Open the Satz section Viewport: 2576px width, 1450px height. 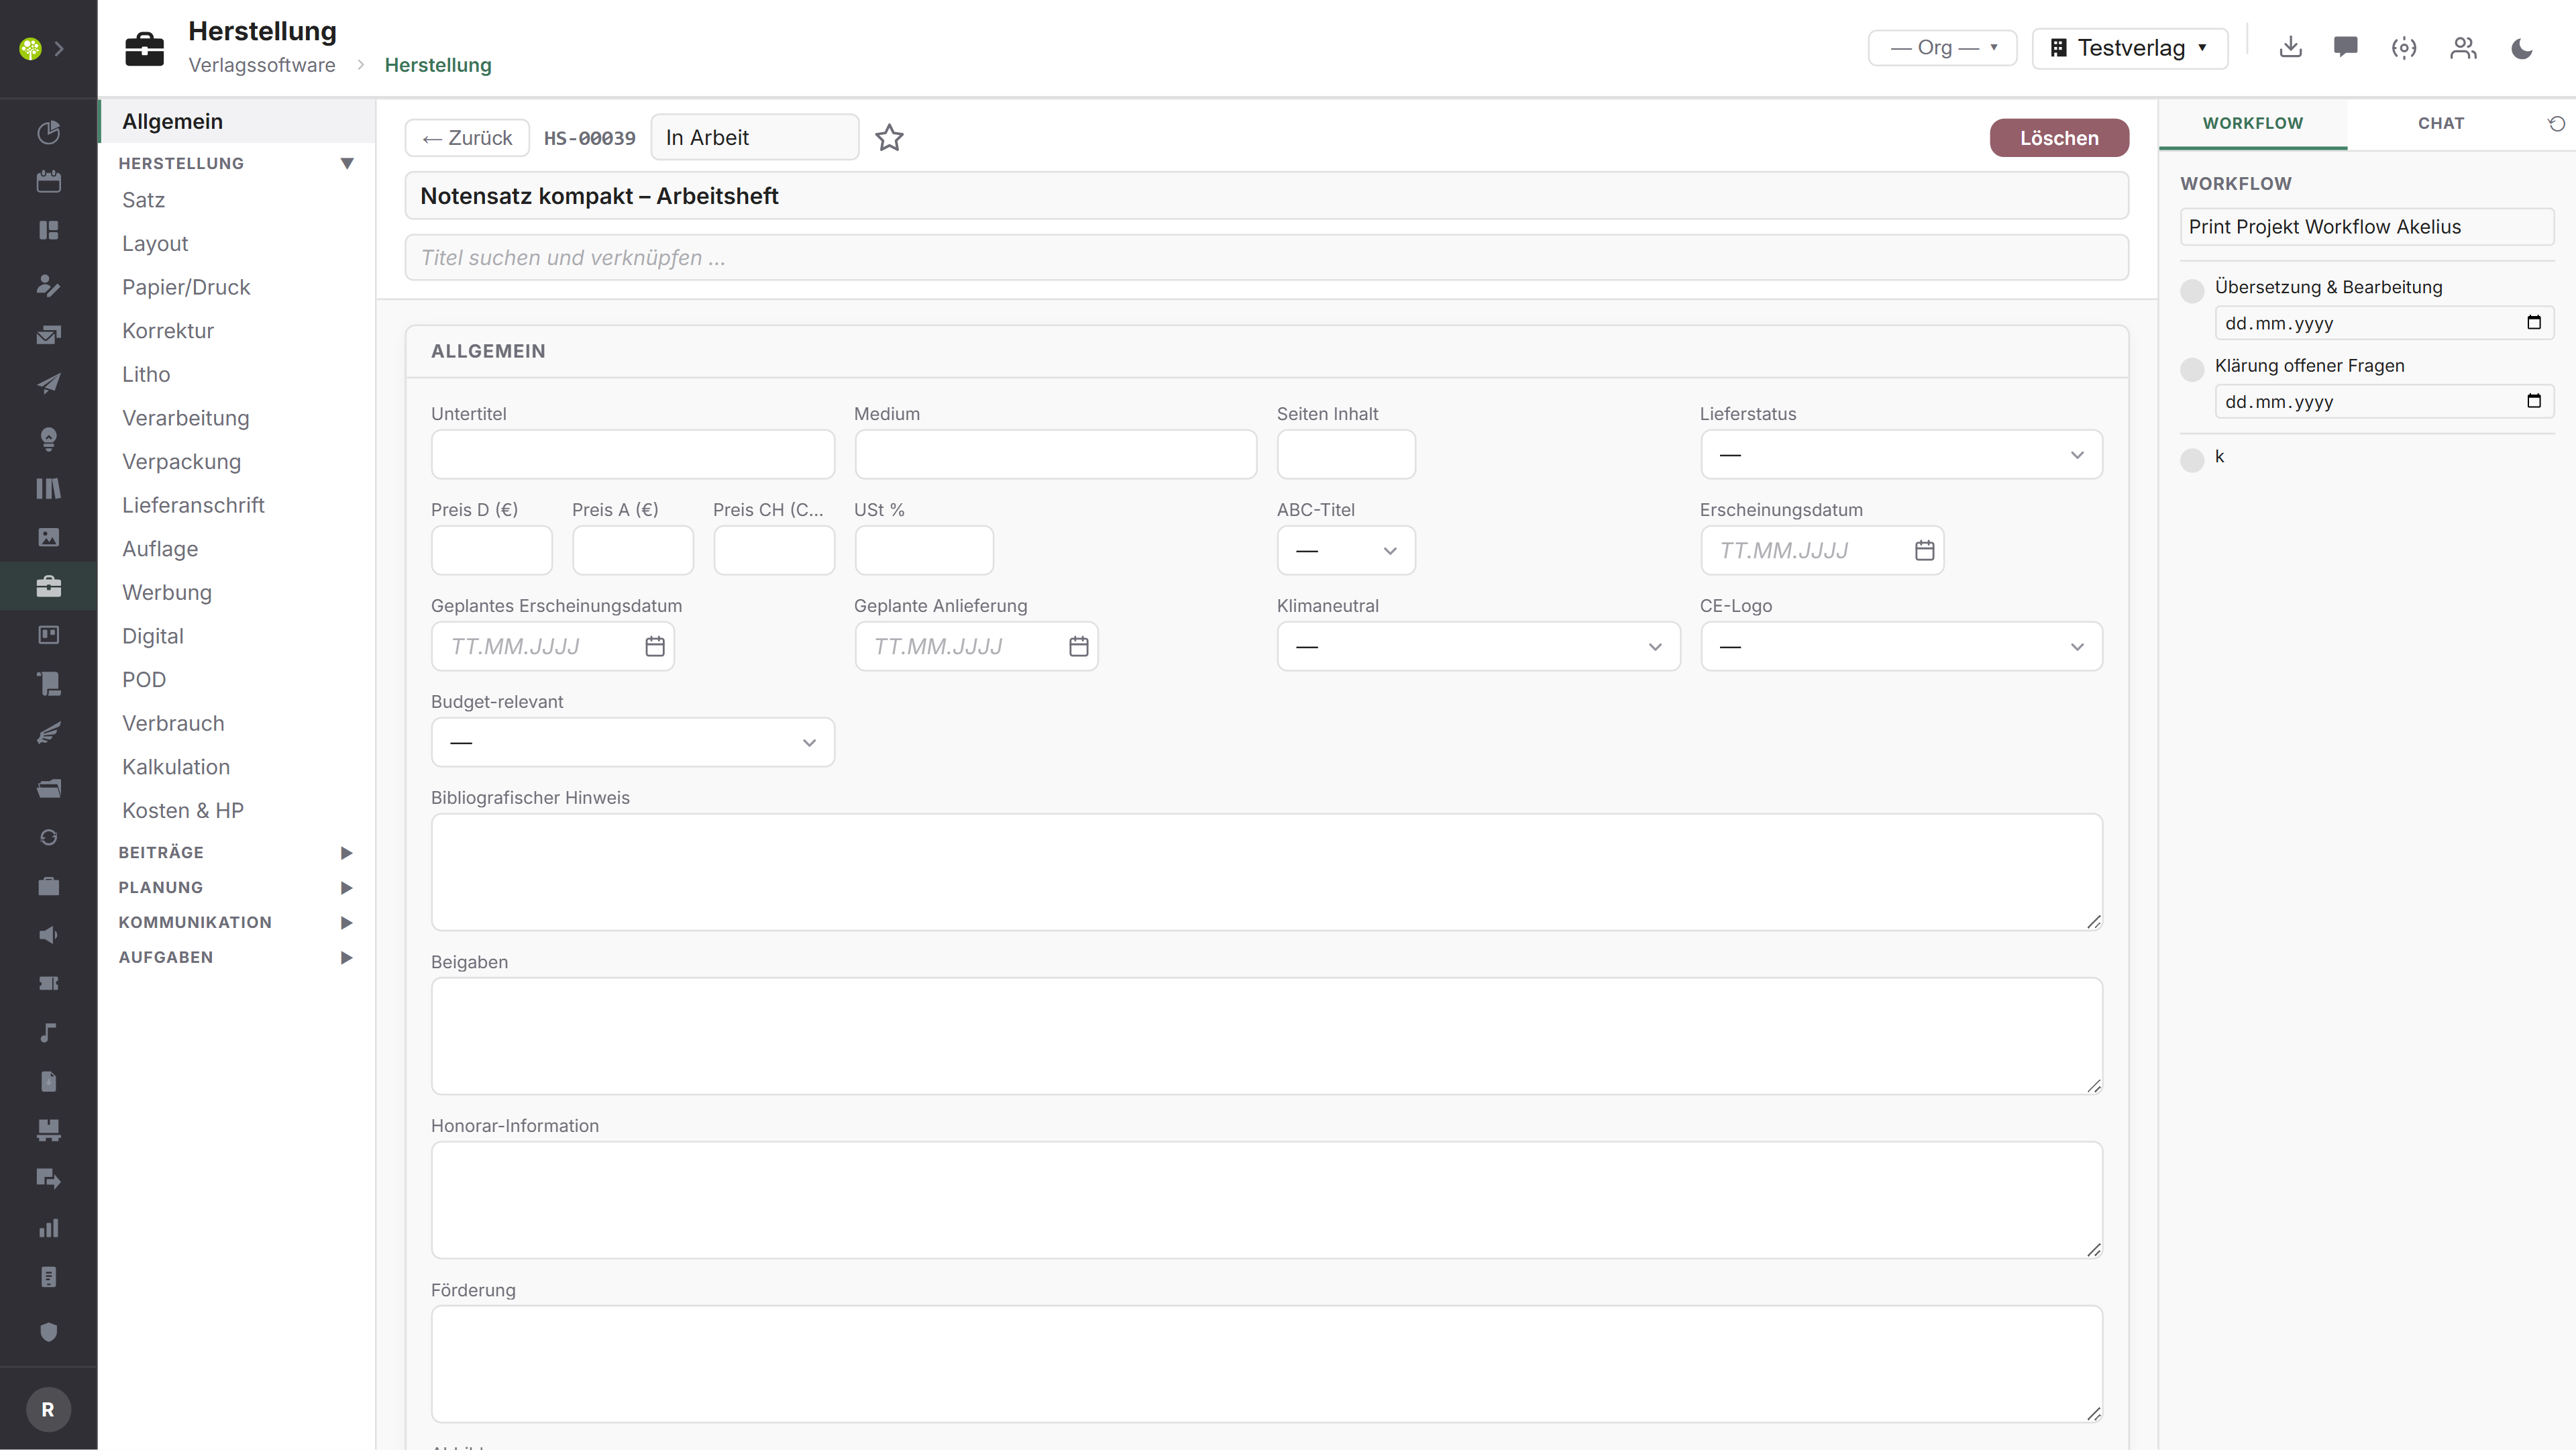pyautogui.click(x=237, y=200)
